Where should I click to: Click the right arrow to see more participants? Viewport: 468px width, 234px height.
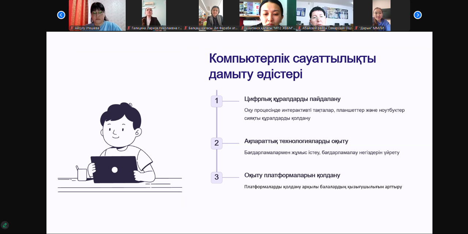pyautogui.click(x=418, y=15)
